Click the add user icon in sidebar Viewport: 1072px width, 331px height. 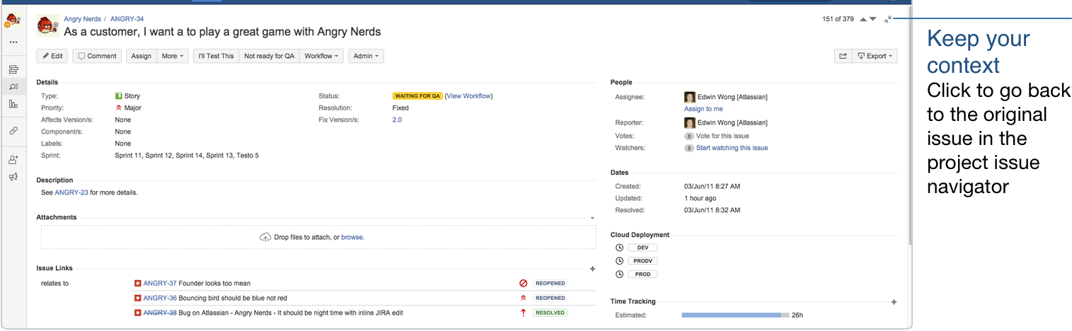pyautogui.click(x=13, y=159)
